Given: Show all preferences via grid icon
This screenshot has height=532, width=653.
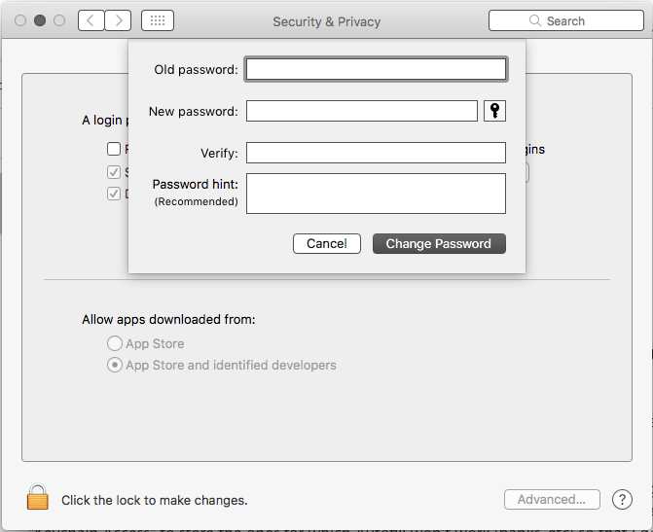Looking at the screenshot, I should pos(158,20).
